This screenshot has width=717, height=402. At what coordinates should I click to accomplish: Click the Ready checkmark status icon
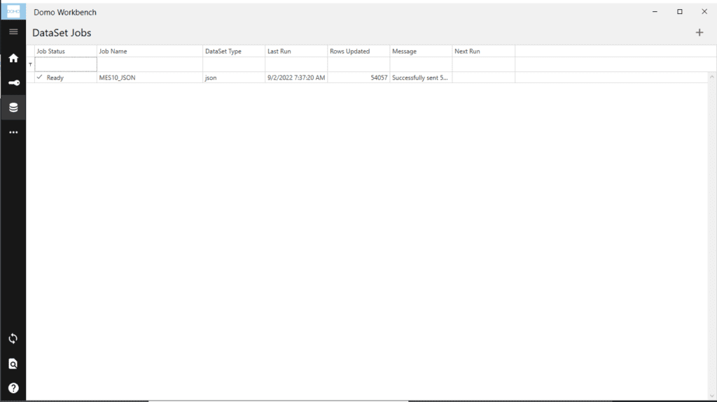[39, 77]
